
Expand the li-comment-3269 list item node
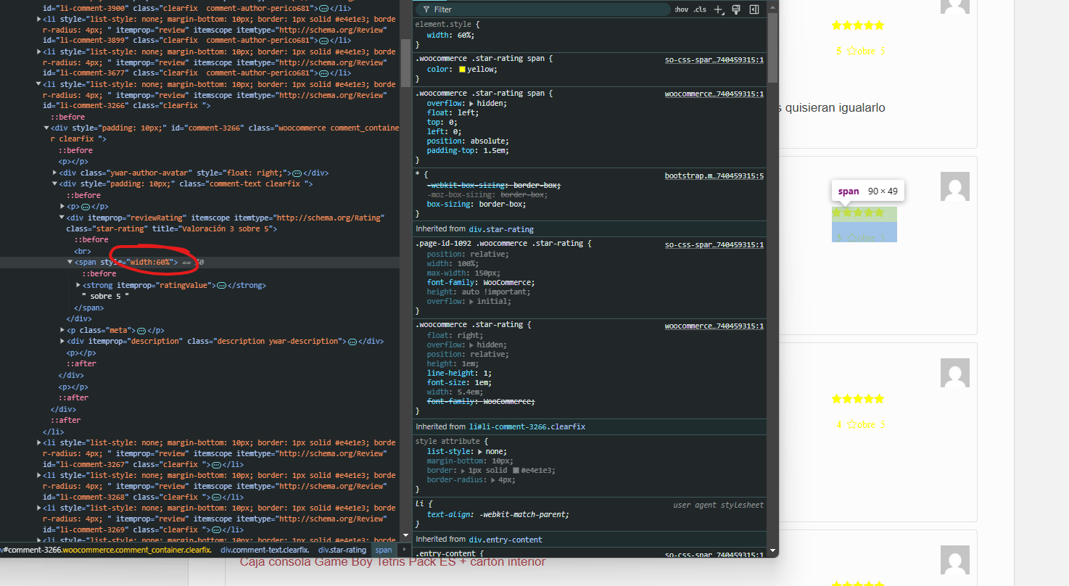click(x=39, y=508)
